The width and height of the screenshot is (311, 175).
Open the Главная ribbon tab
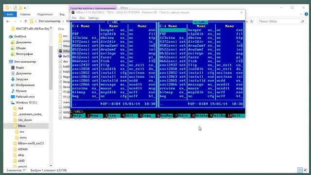25,14
